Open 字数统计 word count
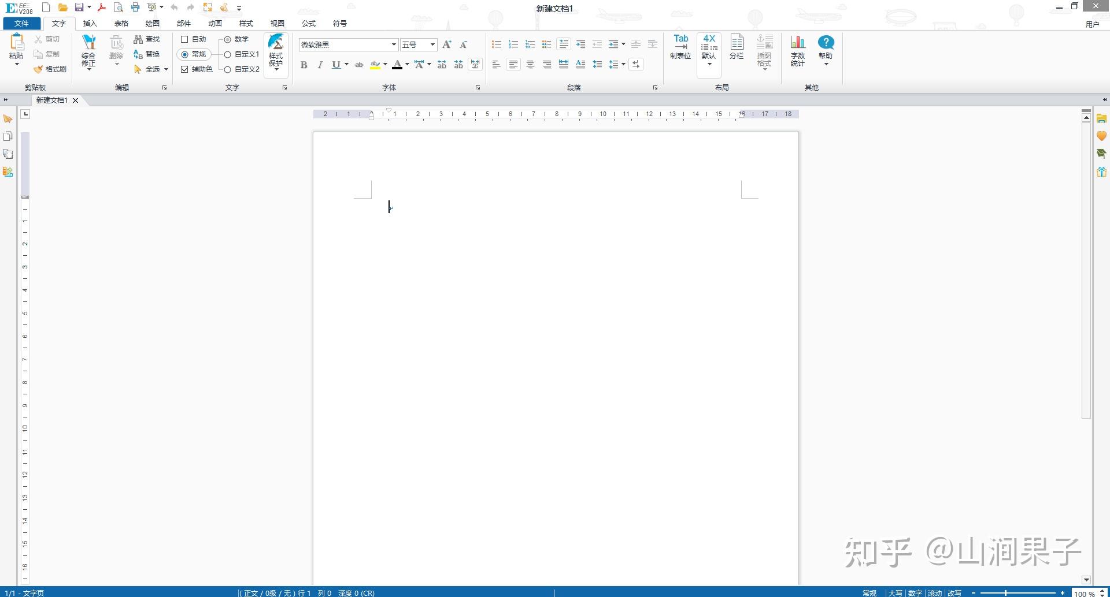The width and height of the screenshot is (1110, 597). [x=798, y=51]
